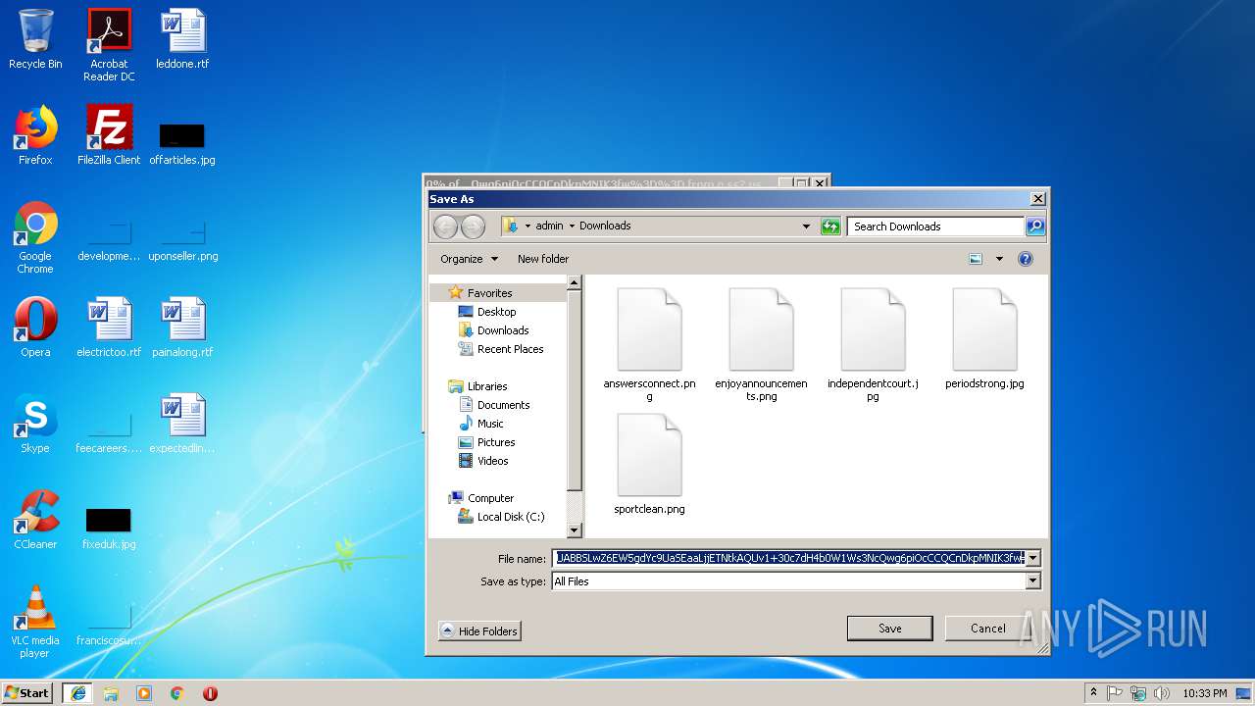Image resolution: width=1255 pixels, height=706 pixels.
Task: Click the File name text field
Action: point(788,558)
